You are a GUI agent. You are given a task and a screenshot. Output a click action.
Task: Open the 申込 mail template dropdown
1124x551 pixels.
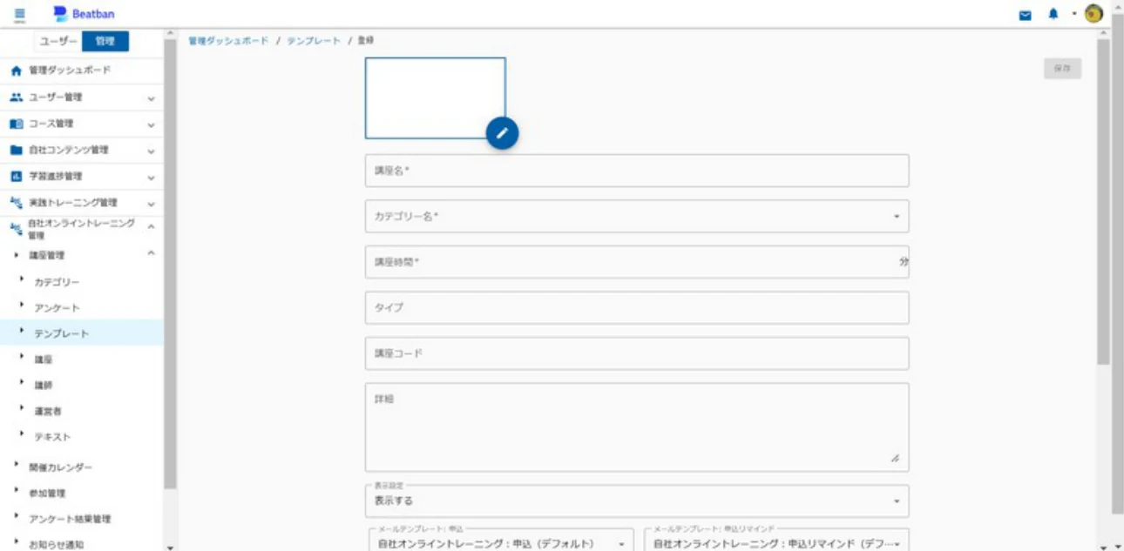coord(499,540)
